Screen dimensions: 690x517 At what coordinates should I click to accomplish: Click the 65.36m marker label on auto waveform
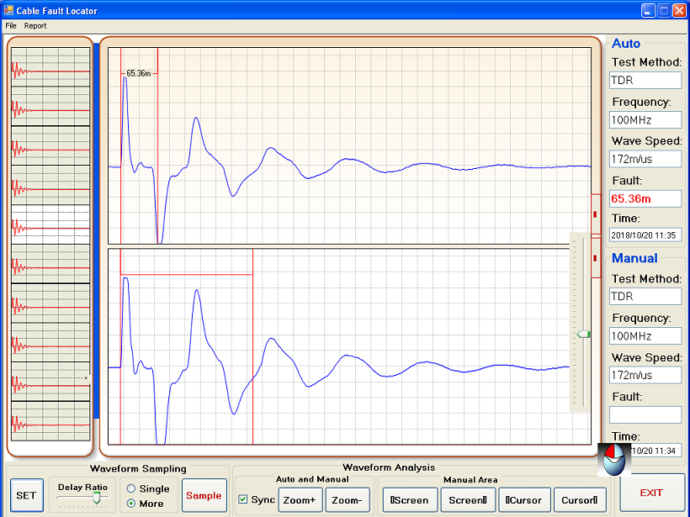[139, 73]
